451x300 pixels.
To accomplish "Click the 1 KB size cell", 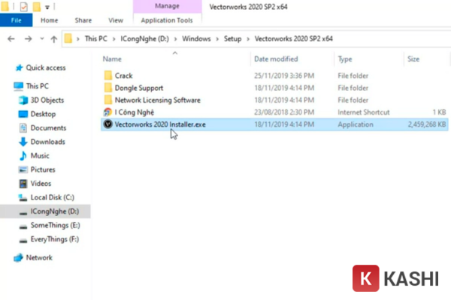I will click(439, 112).
